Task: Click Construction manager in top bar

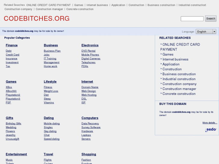Action: [x=49, y=9]
